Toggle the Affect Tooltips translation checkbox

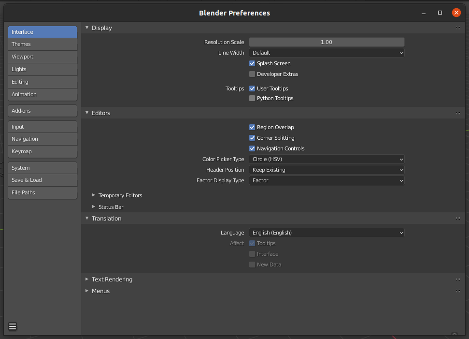point(252,243)
